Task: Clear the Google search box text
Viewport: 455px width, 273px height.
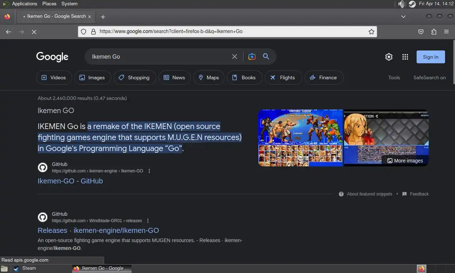Action: (x=235, y=57)
